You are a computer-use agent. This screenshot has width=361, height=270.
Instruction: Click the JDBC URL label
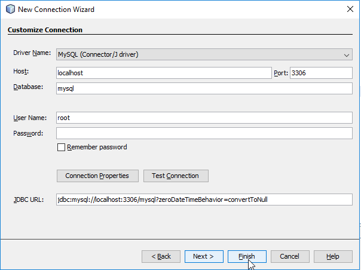[x=29, y=200]
